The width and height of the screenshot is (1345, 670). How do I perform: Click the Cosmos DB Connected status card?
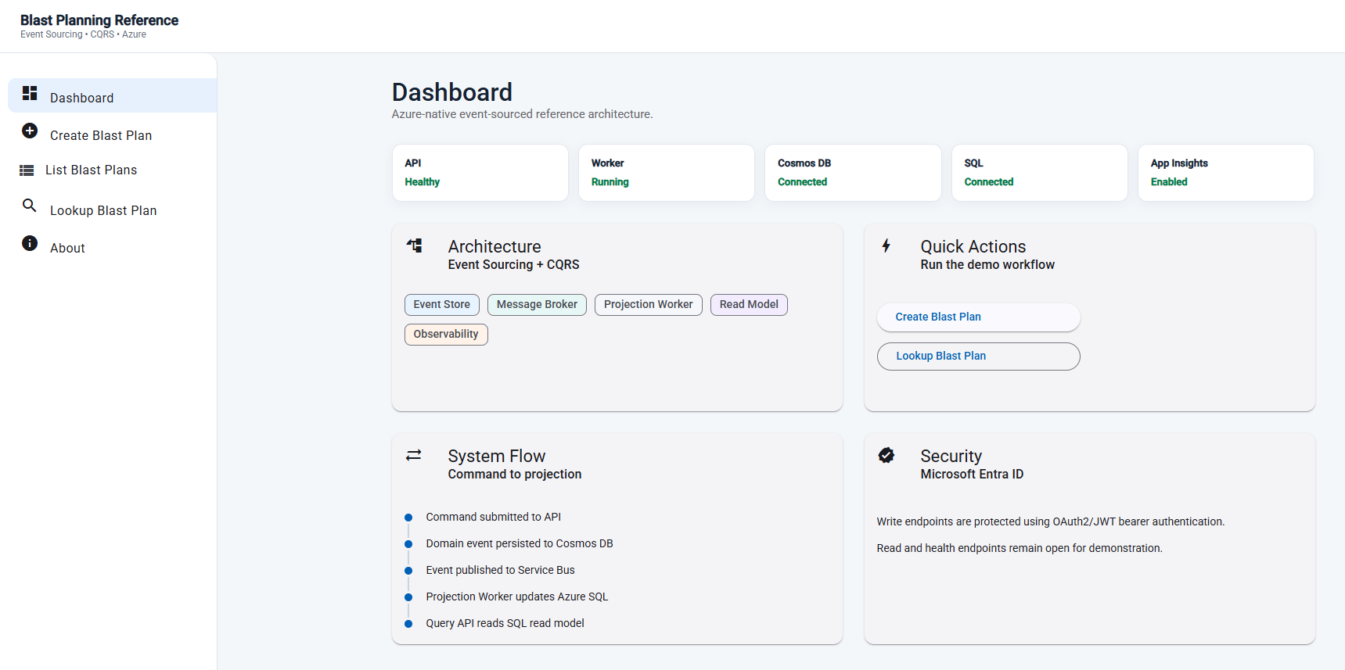853,173
